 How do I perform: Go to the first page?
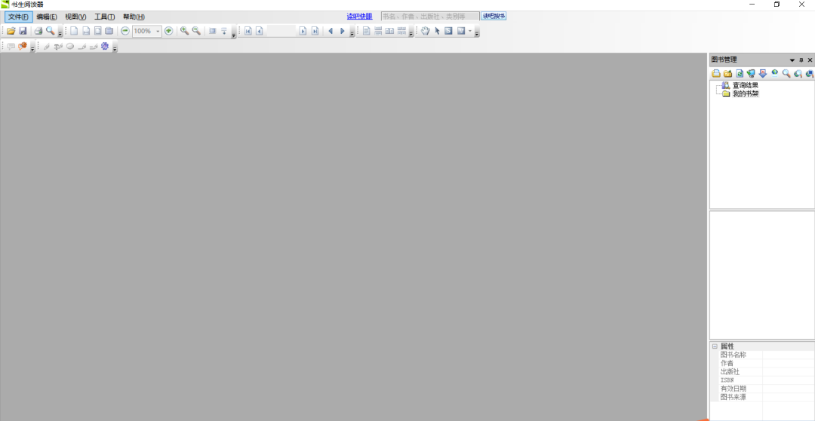(x=248, y=31)
